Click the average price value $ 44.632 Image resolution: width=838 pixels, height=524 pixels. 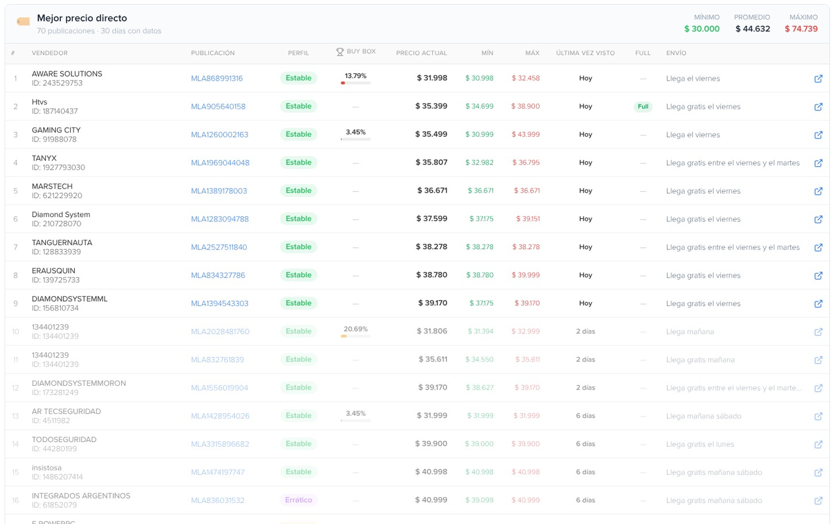tap(753, 29)
